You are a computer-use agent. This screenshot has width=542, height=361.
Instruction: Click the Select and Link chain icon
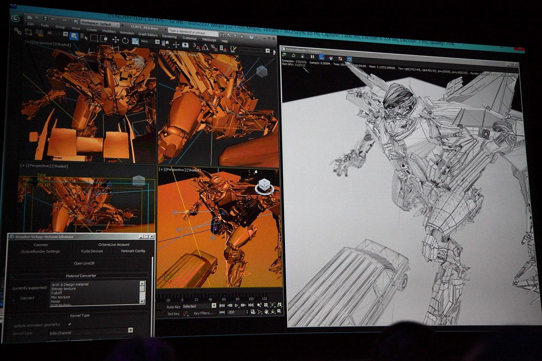tap(18, 31)
